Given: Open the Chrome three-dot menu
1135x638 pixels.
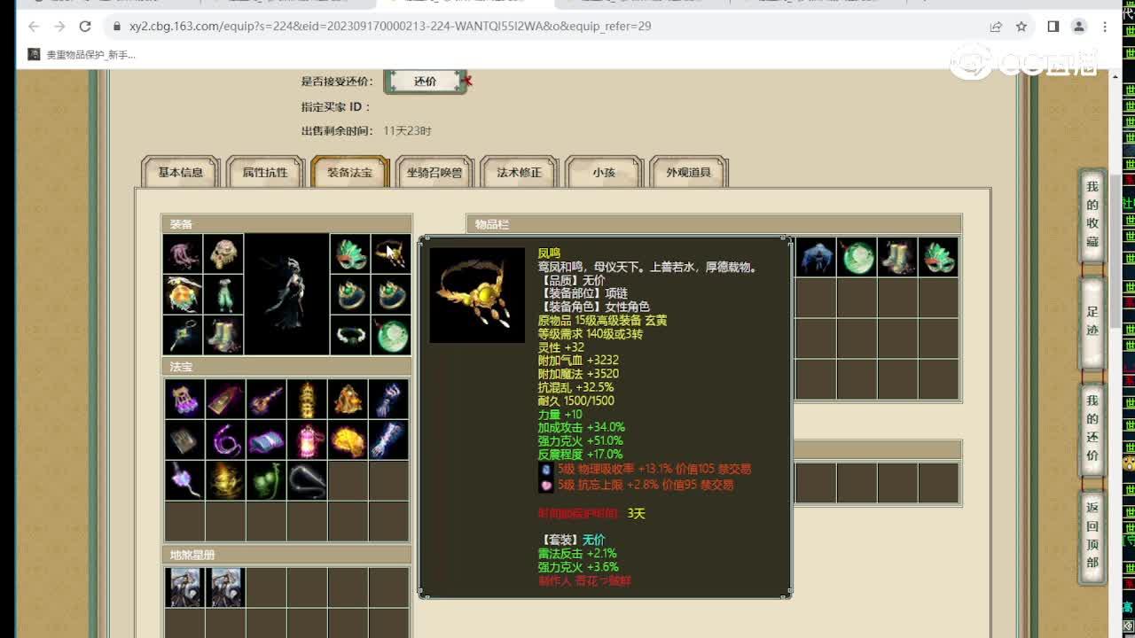Looking at the screenshot, I should [x=1105, y=27].
